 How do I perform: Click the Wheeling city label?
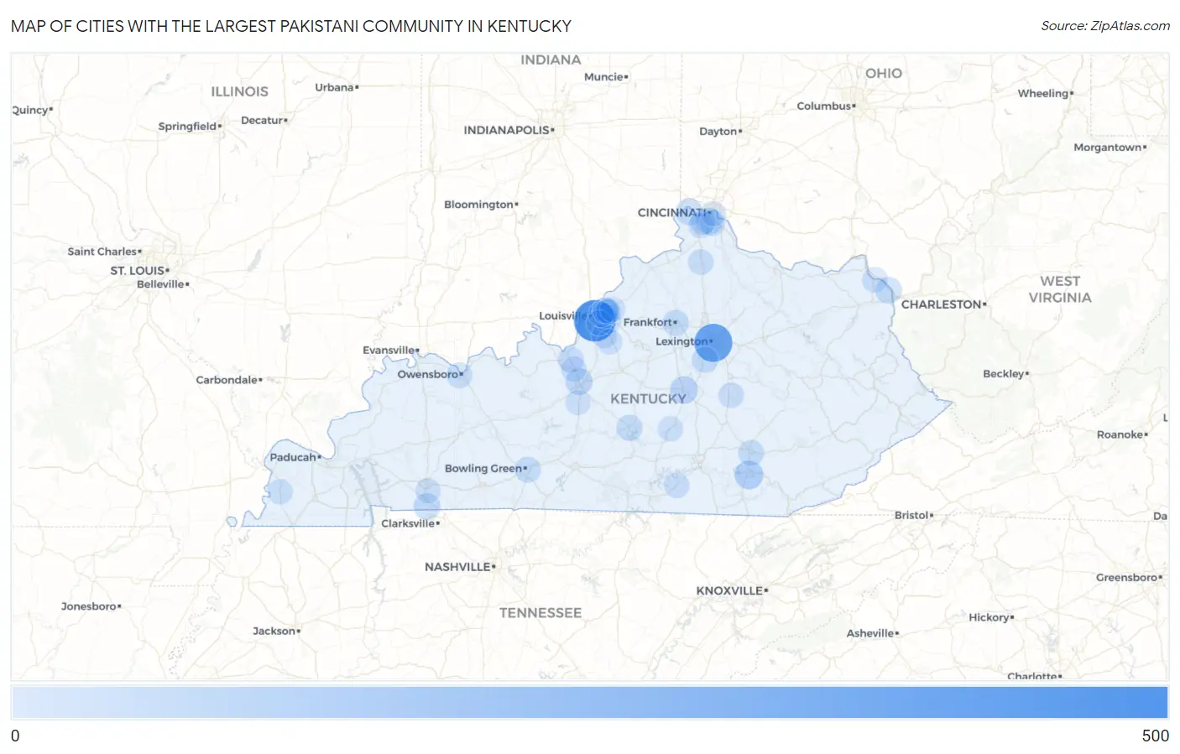click(x=1043, y=93)
